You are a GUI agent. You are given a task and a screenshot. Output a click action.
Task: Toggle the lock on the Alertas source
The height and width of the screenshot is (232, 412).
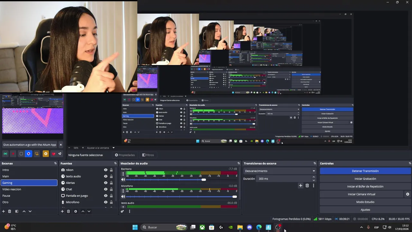coord(111,183)
